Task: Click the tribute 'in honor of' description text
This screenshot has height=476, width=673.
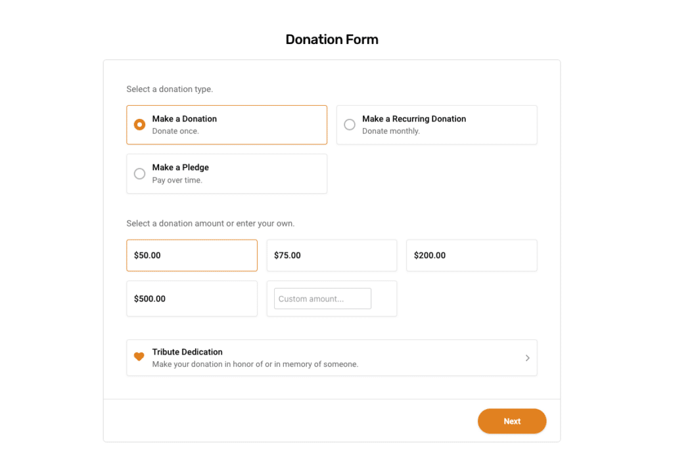Action: tap(255, 364)
